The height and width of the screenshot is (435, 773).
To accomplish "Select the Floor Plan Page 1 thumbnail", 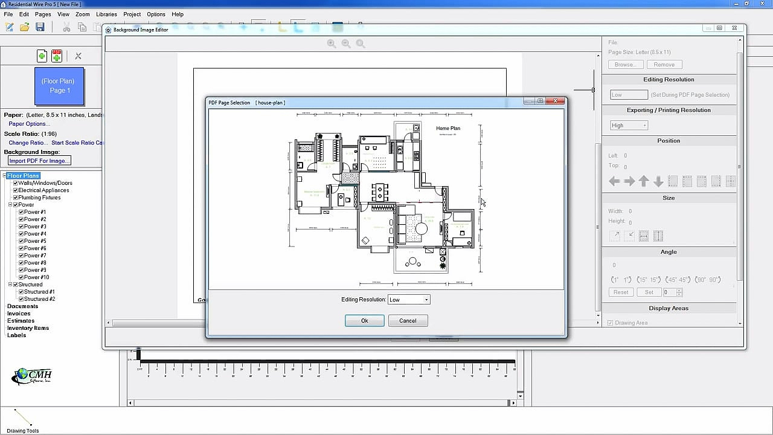I will (x=58, y=86).
